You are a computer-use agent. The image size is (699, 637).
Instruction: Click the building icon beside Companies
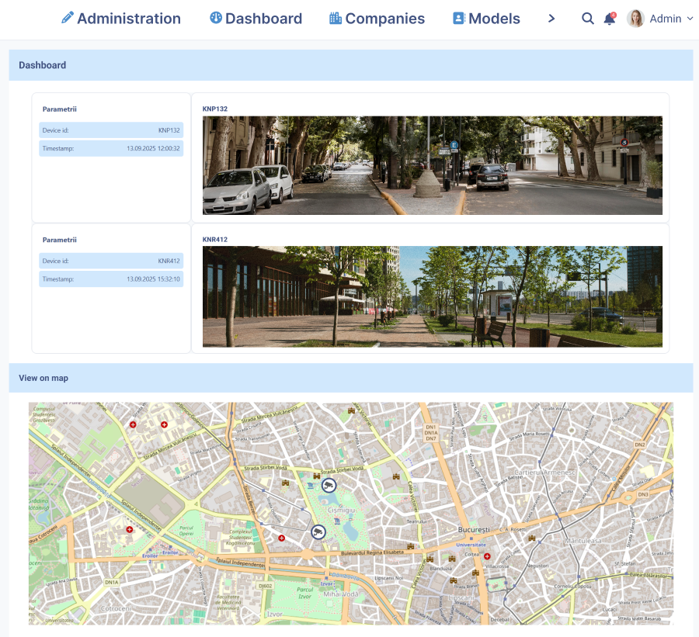[x=336, y=18]
